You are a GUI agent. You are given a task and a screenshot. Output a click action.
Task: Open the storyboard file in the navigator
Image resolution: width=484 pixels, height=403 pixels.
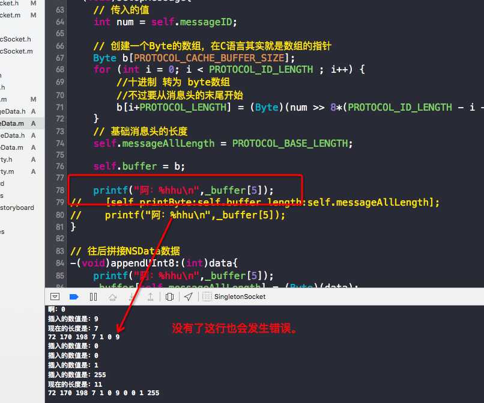coord(17,208)
